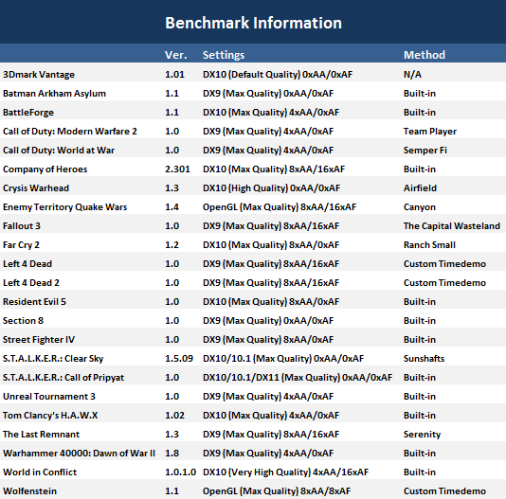Select the Settings column header
Viewport: 506px width, 499px height.
tap(224, 55)
